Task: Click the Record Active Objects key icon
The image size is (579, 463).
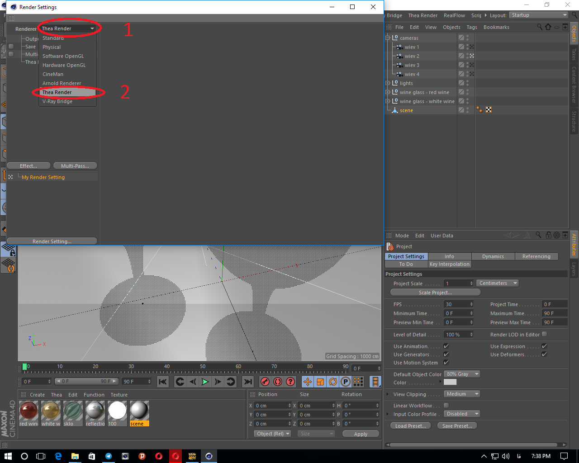Action: (x=265, y=382)
